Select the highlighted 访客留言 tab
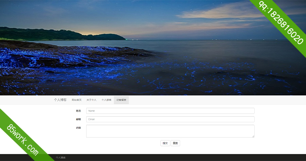This screenshot has width=306, height=161. coord(121,100)
